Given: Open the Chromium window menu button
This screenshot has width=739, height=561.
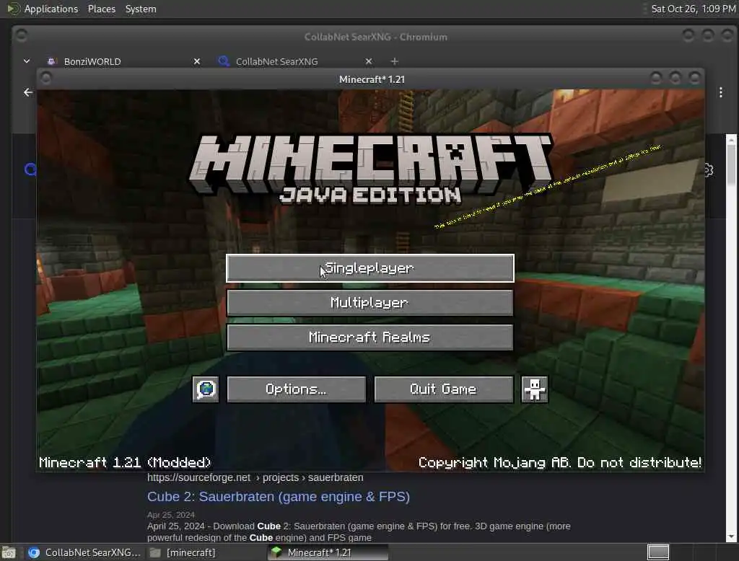Looking at the screenshot, I should tap(21, 35).
